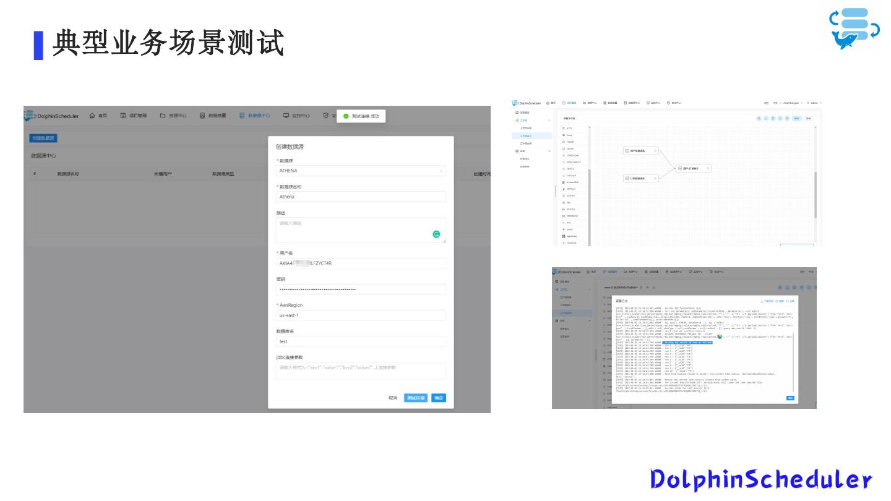Click the DolphinScheduler logo in the datasource window

point(52,116)
